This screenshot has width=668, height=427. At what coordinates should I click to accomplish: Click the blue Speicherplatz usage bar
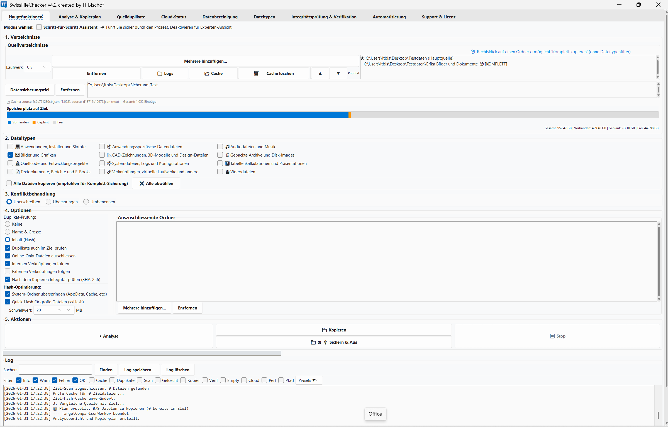(177, 115)
